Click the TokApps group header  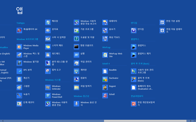pyautogui.click(x=21, y=23)
